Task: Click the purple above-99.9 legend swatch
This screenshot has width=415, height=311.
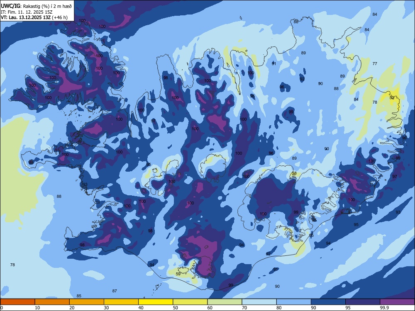Action: coord(397,302)
